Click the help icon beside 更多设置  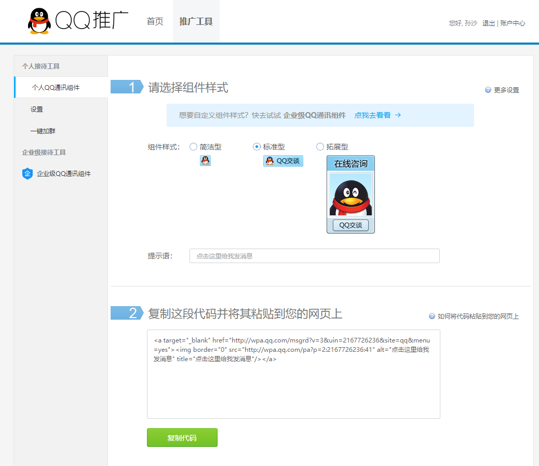(x=488, y=90)
